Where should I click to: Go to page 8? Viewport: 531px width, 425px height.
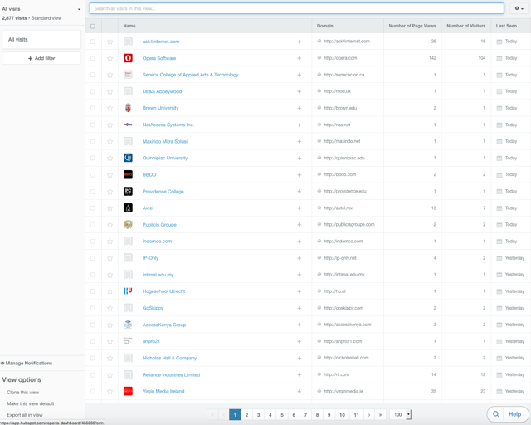coord(317,414)
